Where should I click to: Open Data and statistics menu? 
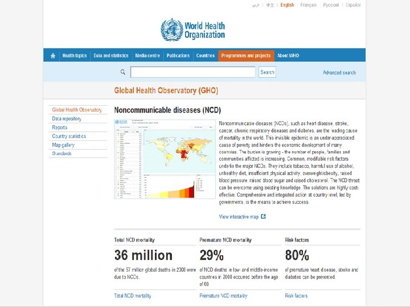111,56
